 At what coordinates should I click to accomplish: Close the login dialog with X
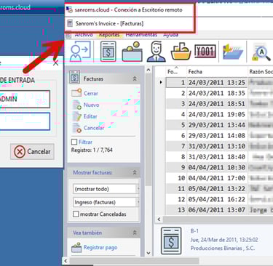coord(56,63)
